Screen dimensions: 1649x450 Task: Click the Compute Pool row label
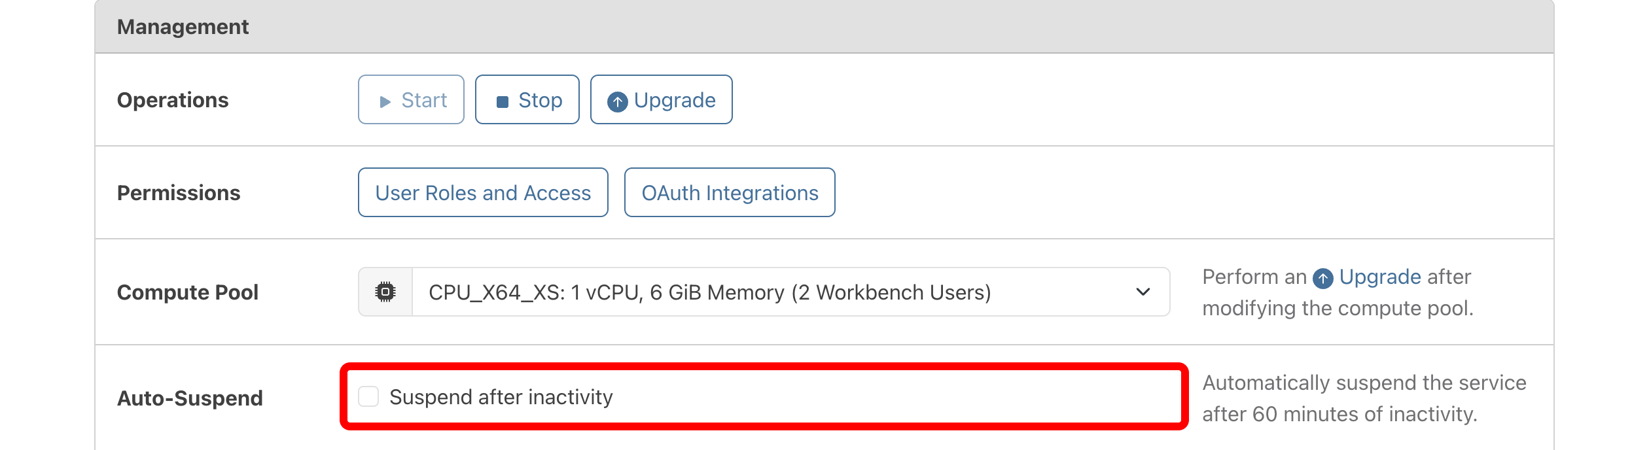188,292
